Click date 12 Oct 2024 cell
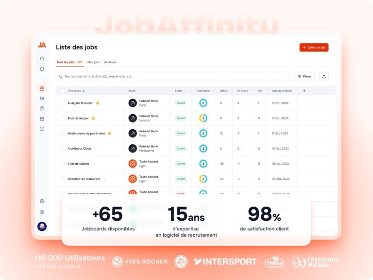This screenshot has width=373, height=280. coord(280,103)
